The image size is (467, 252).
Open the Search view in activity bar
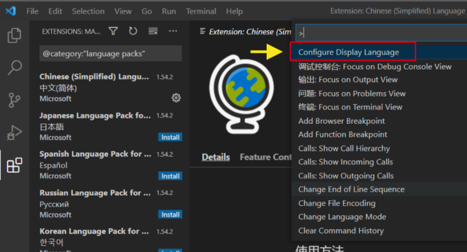coord(14,67)
